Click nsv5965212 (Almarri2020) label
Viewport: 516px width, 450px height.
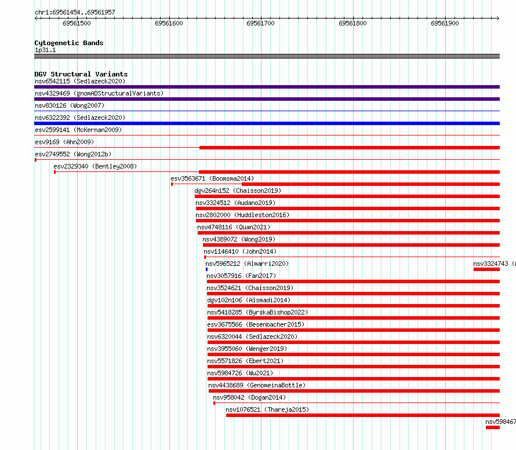(247, 264)
